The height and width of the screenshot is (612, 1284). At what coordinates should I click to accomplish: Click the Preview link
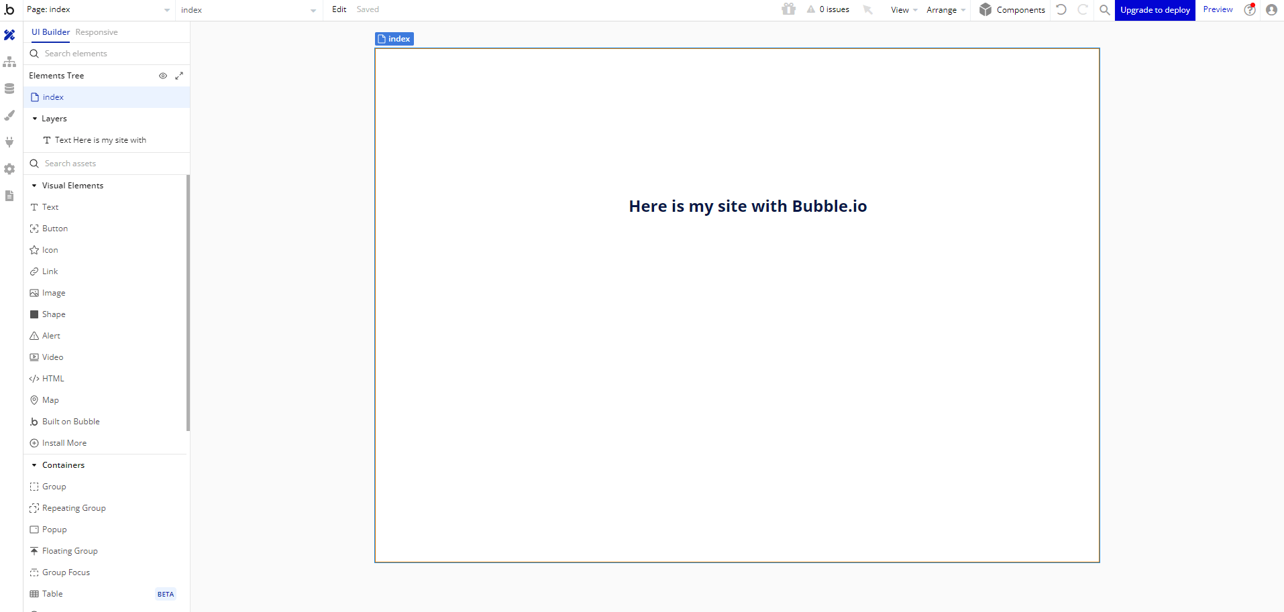coord(1218,9)
